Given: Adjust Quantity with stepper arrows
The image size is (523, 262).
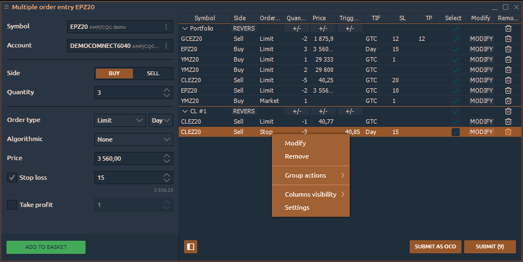Looking at the screenshot, I should click(x=167, y=93).
